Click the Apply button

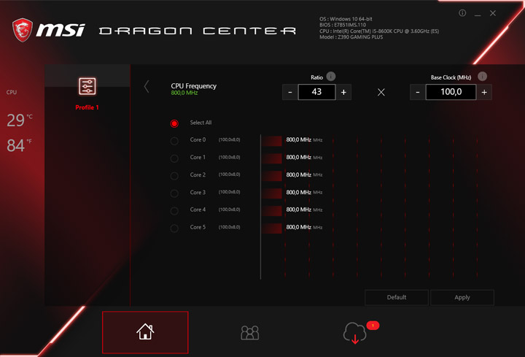click(x=462, y=297)
